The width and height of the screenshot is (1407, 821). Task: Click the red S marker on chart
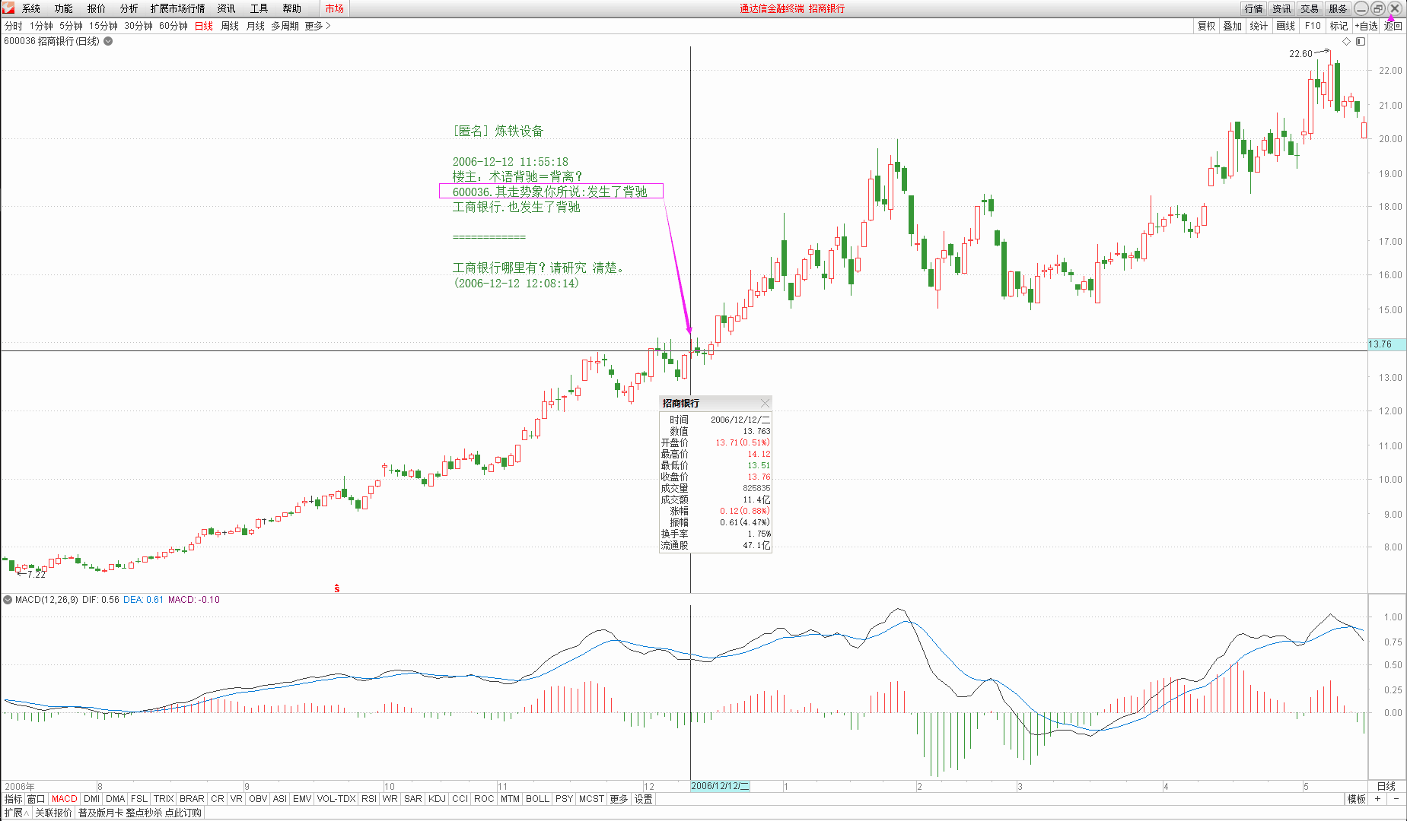coord(337,588)
